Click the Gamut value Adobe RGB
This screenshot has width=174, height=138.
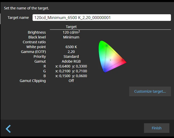pos(71,61)
